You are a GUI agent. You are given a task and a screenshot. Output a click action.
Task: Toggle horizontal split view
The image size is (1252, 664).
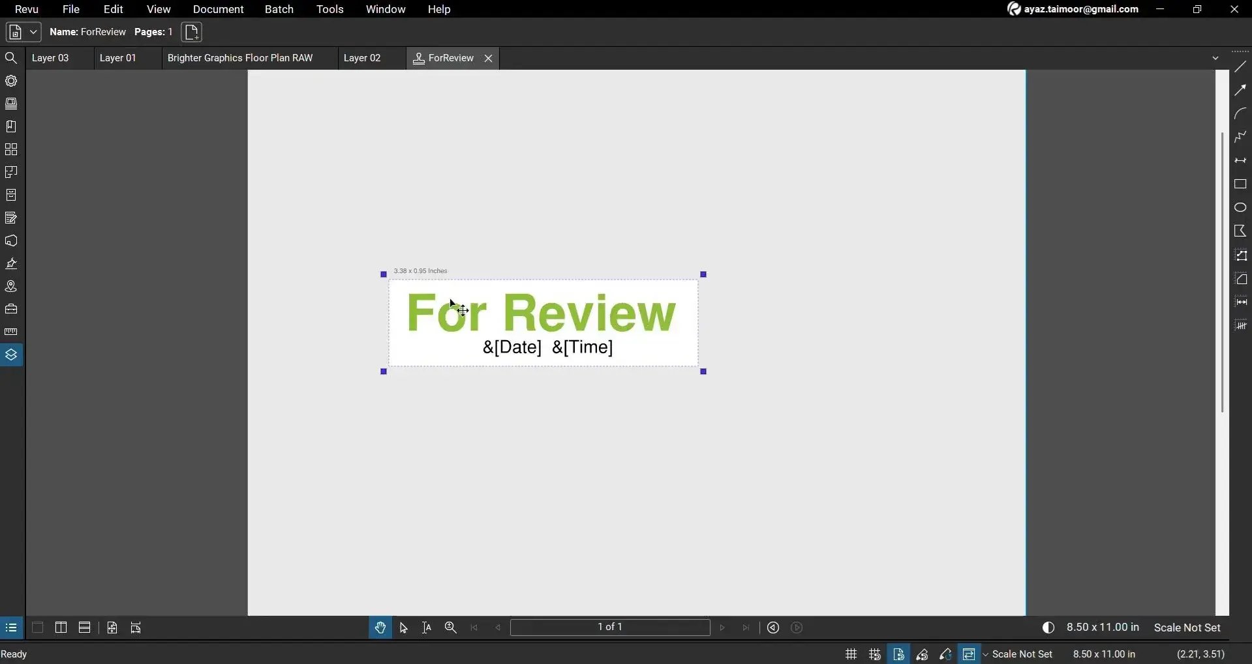84,628
